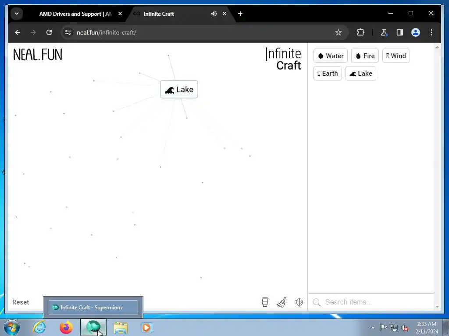Viewport: 449px width, 336px height.
Task: Click the Supermium taskbar icon
Action: point(93,327)
